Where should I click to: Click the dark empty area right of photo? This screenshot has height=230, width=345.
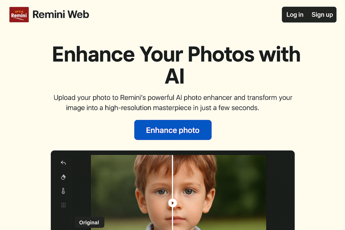280,192
